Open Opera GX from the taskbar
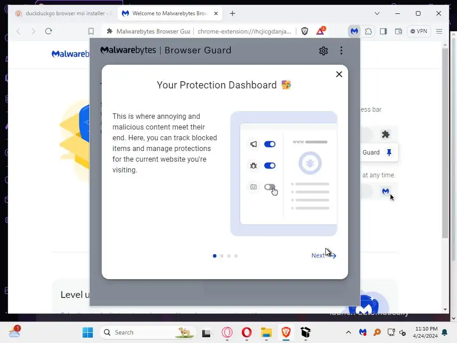The width and height of the screenshot is (457, 343). tap(227, 332)
